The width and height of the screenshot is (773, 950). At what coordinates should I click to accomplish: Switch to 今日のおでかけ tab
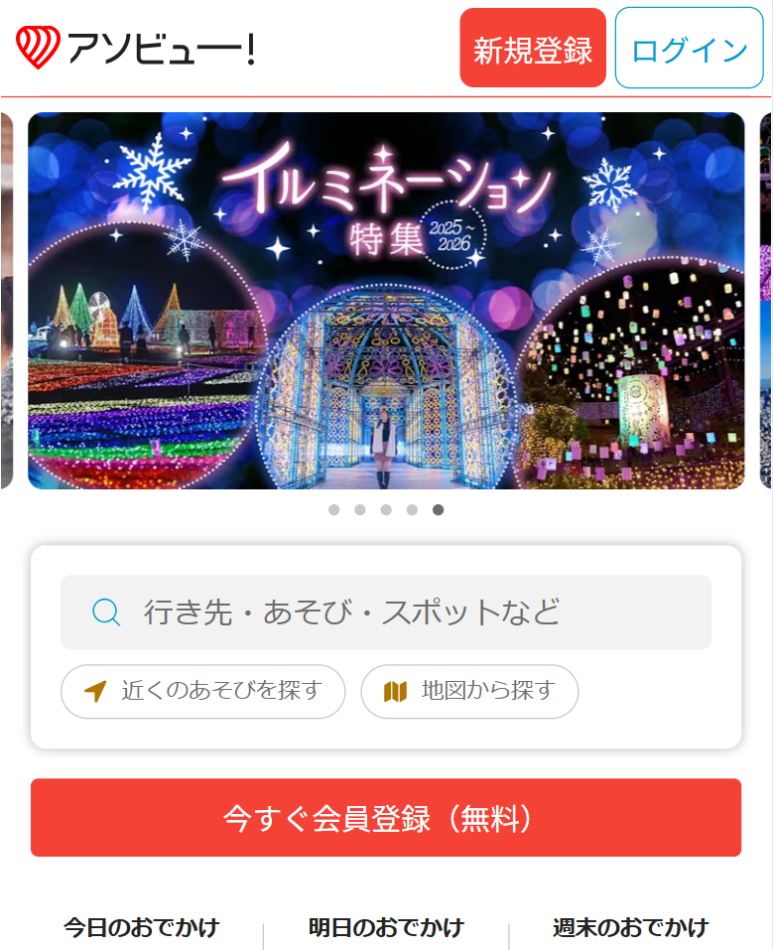142,927
